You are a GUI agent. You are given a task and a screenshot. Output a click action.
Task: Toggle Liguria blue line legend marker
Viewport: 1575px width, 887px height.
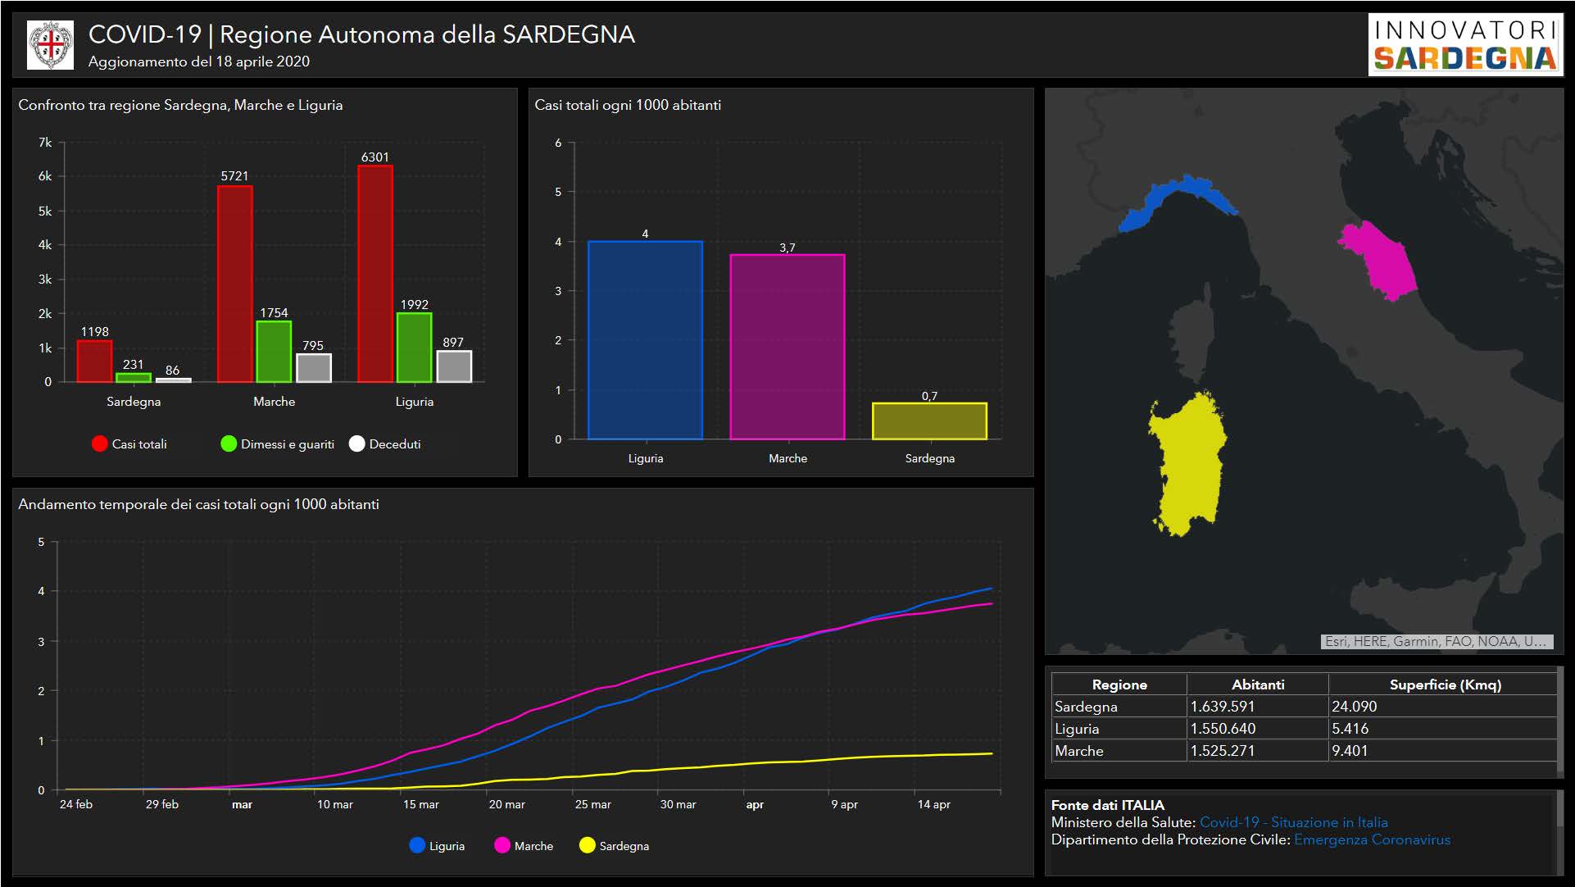tap(417, 845)
